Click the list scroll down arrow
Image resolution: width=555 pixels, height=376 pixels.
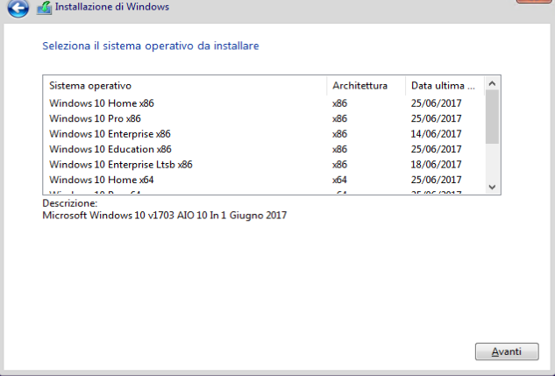pos(492,187)
